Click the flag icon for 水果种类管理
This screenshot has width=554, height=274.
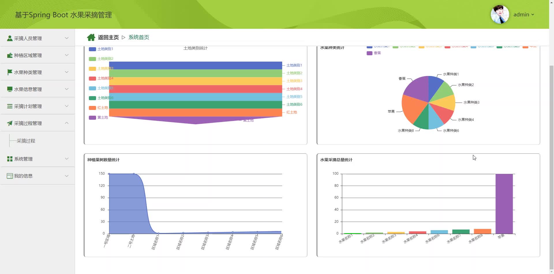(x=10, y=72)
